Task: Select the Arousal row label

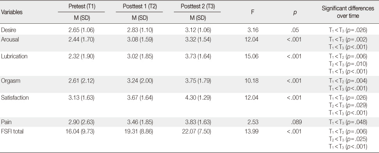Action: [10, 39]
